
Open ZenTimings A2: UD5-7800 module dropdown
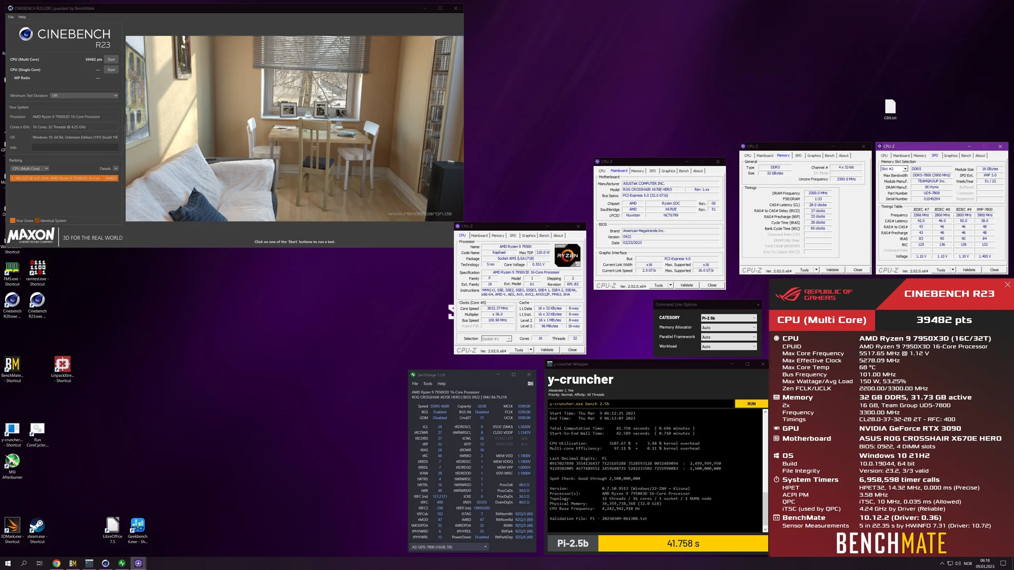(449, 547)
